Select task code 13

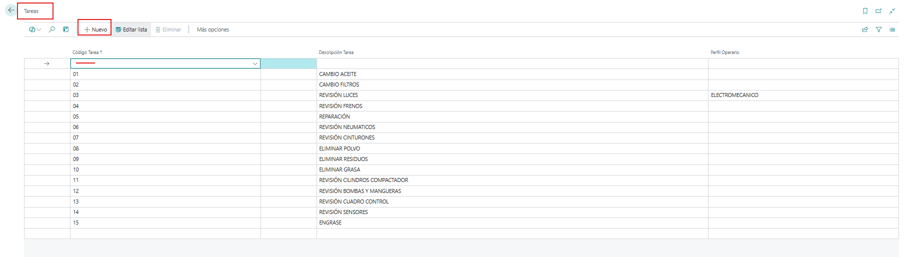pyautogui.click(x=165, y=201)
